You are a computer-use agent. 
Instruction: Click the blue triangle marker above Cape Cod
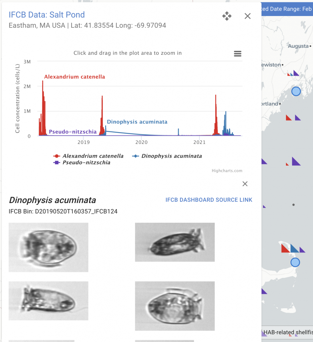[x=295, y=248]
